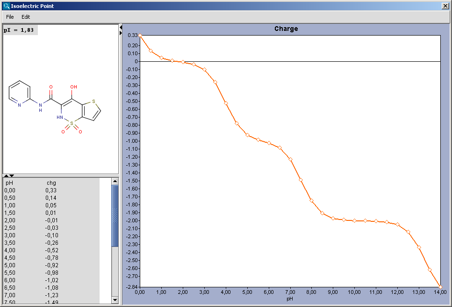Click the Charge chart title
The image size is (452, 307).
pos(285,29)
